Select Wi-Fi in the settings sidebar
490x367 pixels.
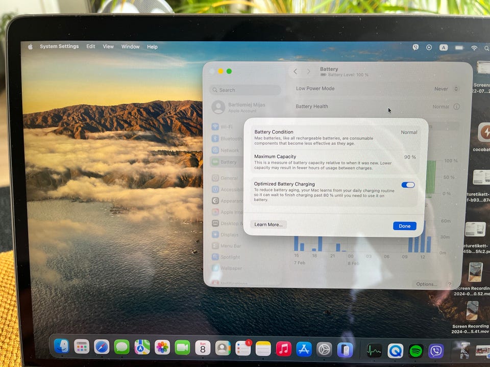point(223,127)
